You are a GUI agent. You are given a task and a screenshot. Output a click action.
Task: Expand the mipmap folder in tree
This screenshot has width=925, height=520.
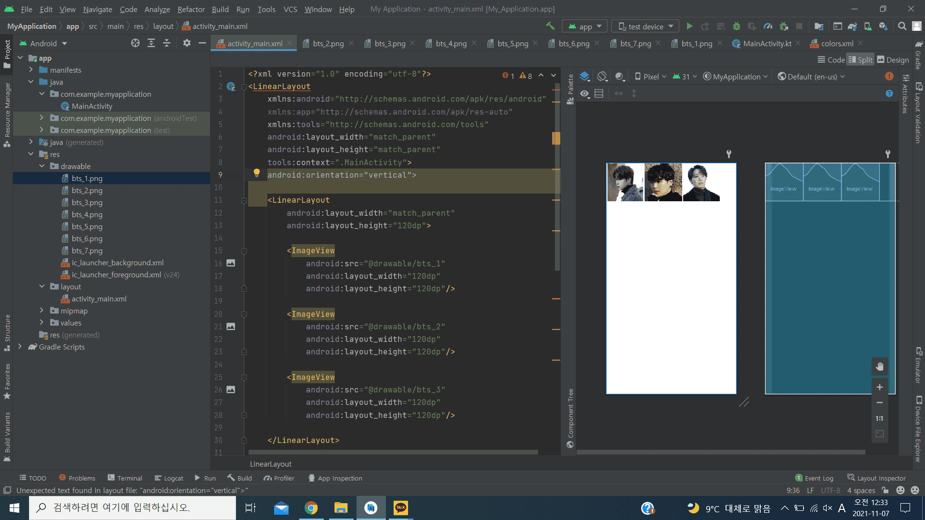click(42, 311)
